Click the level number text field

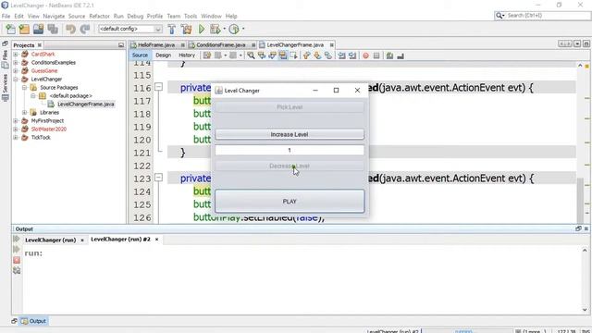tap(290, 150)
